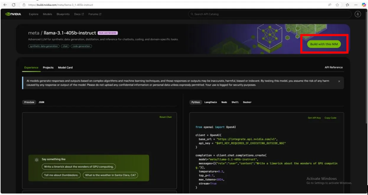Toggle the read aloud icon in address bar

coord(329,5)
